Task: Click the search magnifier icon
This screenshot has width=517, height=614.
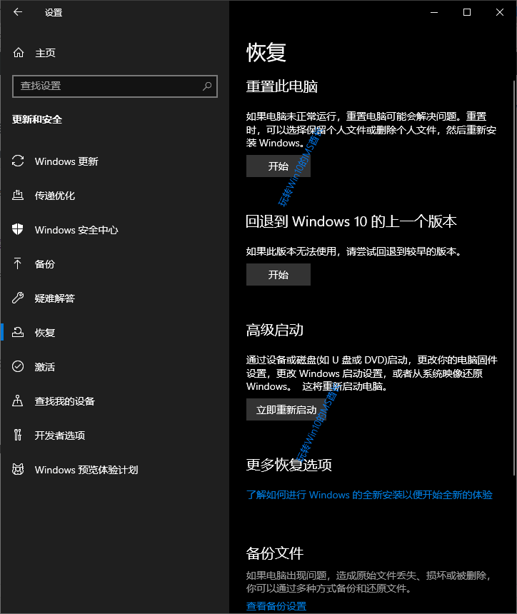Action: [x=207, y=86]
